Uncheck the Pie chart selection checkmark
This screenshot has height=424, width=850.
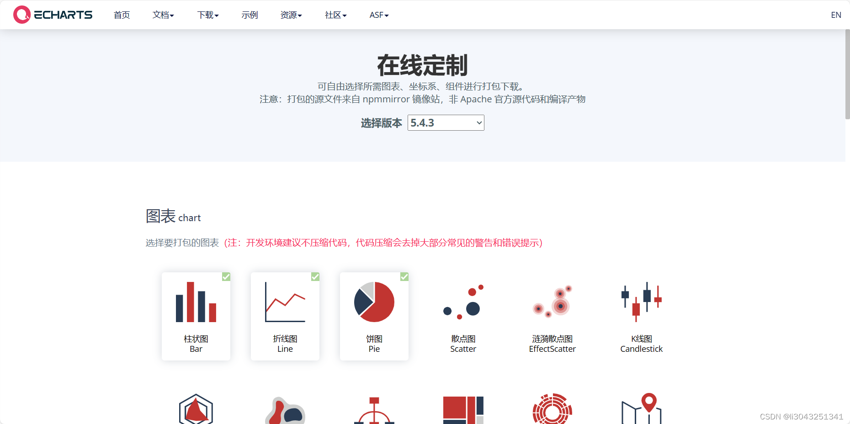click(404, 276)
